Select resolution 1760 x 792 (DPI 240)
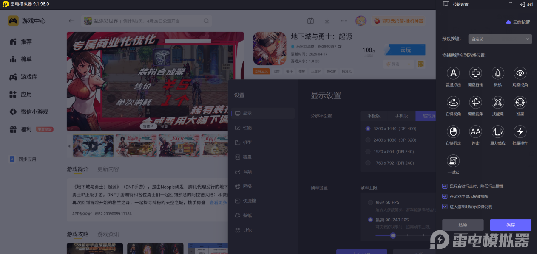Viewport: 537px width, 254px height. [368, 163]
